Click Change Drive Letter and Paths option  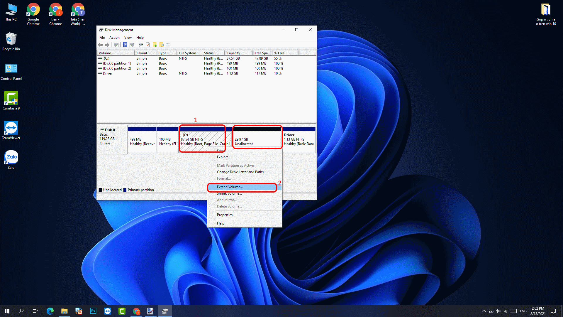[241, 172]
